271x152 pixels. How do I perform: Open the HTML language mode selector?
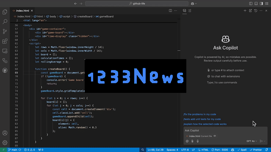pos(203,150)
